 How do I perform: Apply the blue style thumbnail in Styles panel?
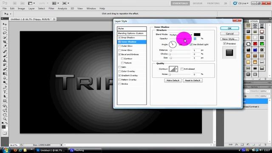coord(255,50)
